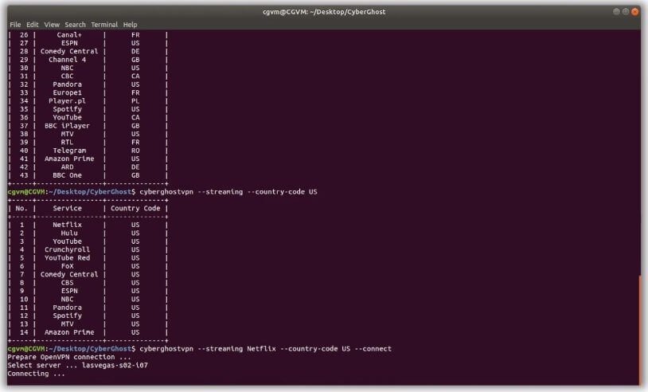Click the 'Canal+' service entry
Screen dimensions: 648x392
pos(69,35)
